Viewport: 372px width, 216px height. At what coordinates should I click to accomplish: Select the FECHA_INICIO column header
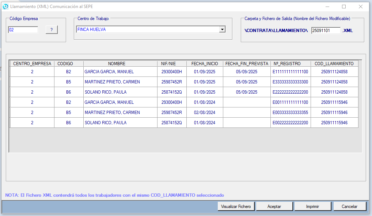205,64
